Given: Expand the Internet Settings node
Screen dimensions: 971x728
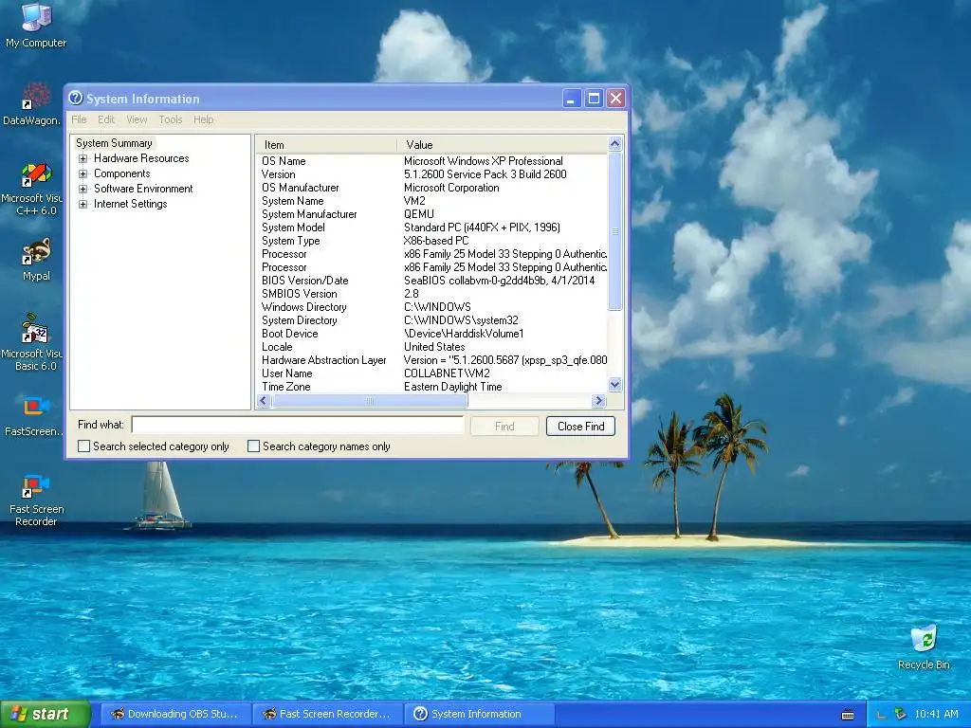Looking at the screenshot, I should tap(83, 205).
